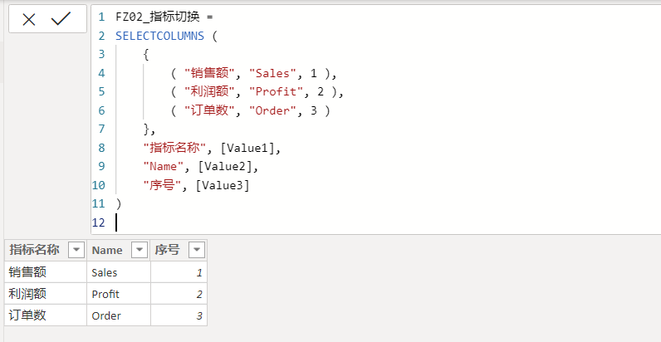Screen dimensions: 661x342
Task: Open the Name column filter dropdown
Action: (140, 250)
